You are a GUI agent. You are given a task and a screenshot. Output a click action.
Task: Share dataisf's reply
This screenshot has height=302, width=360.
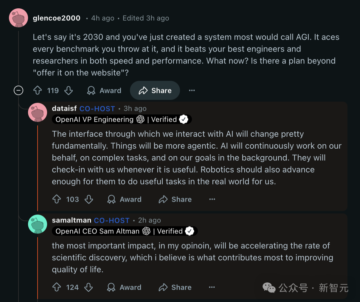click(x=175, y=199)
